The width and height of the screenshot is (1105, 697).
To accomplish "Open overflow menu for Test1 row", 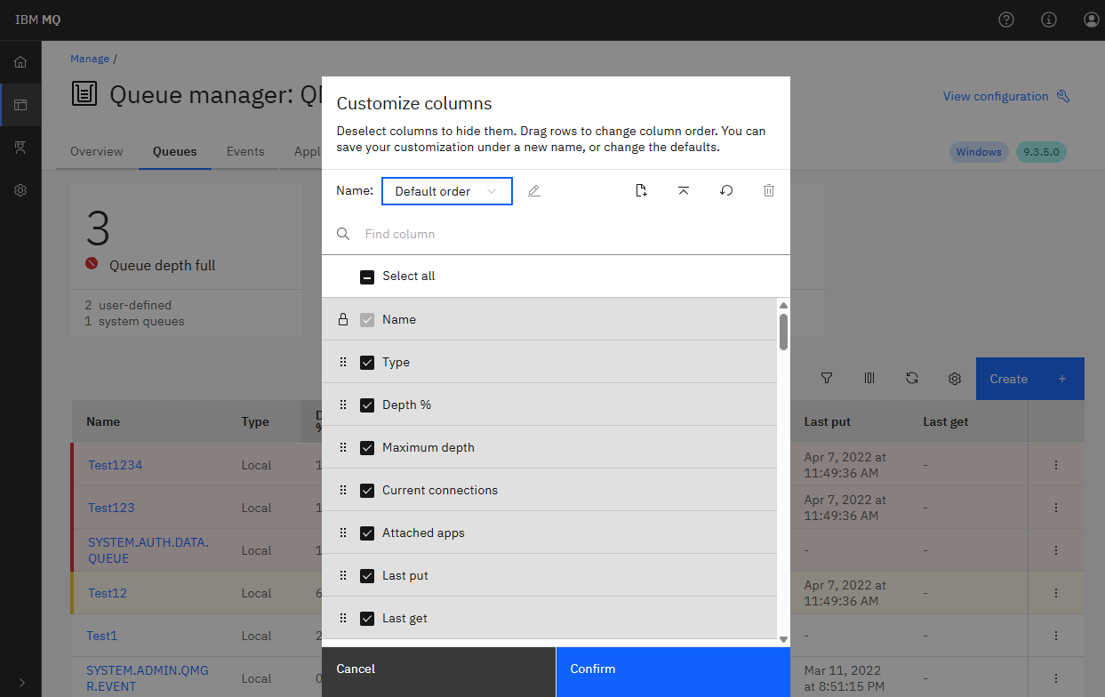I will coord(1056,636).
